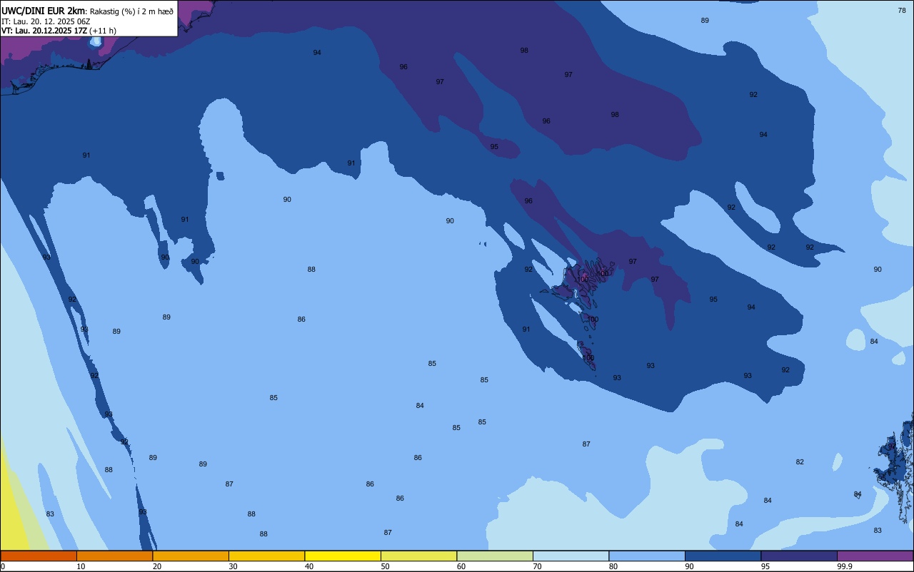This screenshot has height=572, width=914.
Task: Select the light blue 80–90 legend band
Action: coord(647,556)
